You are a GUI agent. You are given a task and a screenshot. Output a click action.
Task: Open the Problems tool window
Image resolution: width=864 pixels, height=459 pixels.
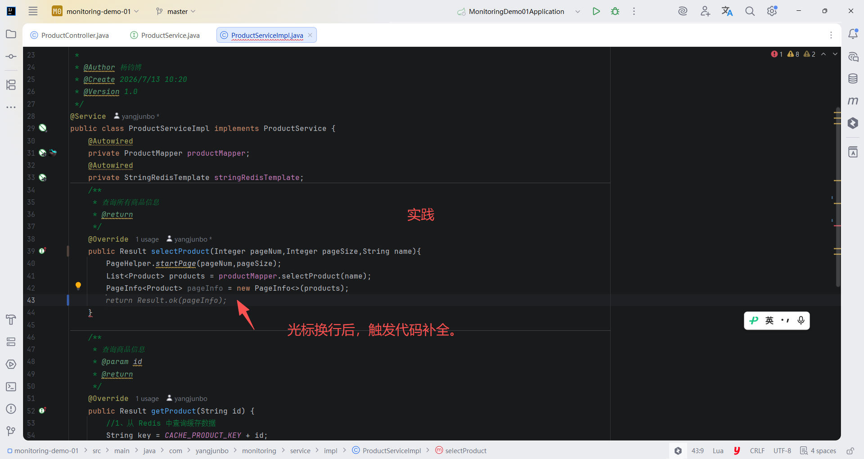(x=11, y=409)
